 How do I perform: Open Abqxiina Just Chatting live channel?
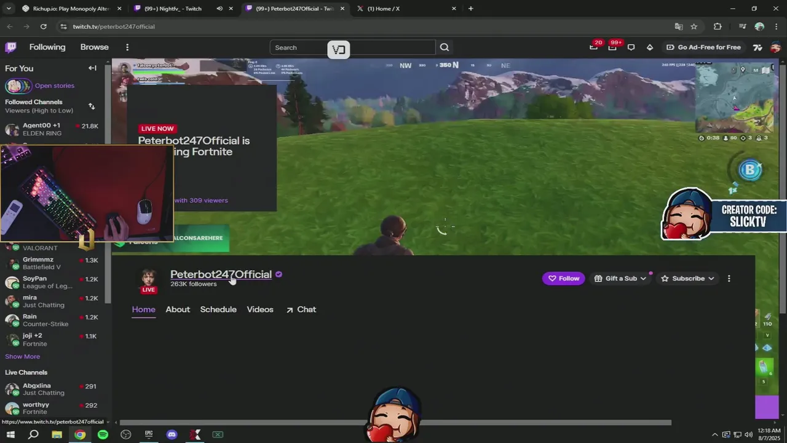click(52, 389)
